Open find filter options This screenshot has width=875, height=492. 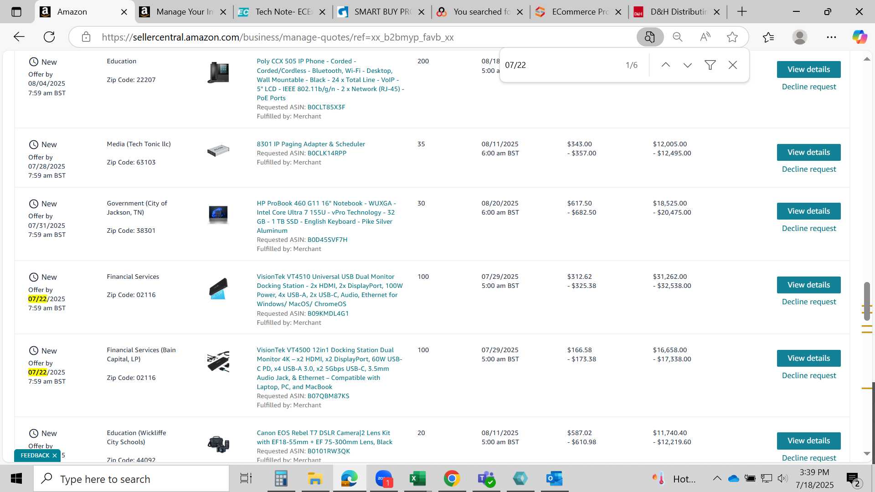coord(710,65)
